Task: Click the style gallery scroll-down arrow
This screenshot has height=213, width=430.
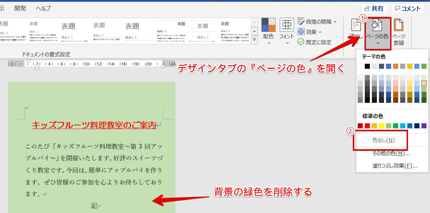Action: point(254,31)
